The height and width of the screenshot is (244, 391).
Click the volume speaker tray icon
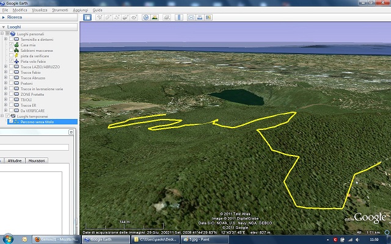click(357, 240)
